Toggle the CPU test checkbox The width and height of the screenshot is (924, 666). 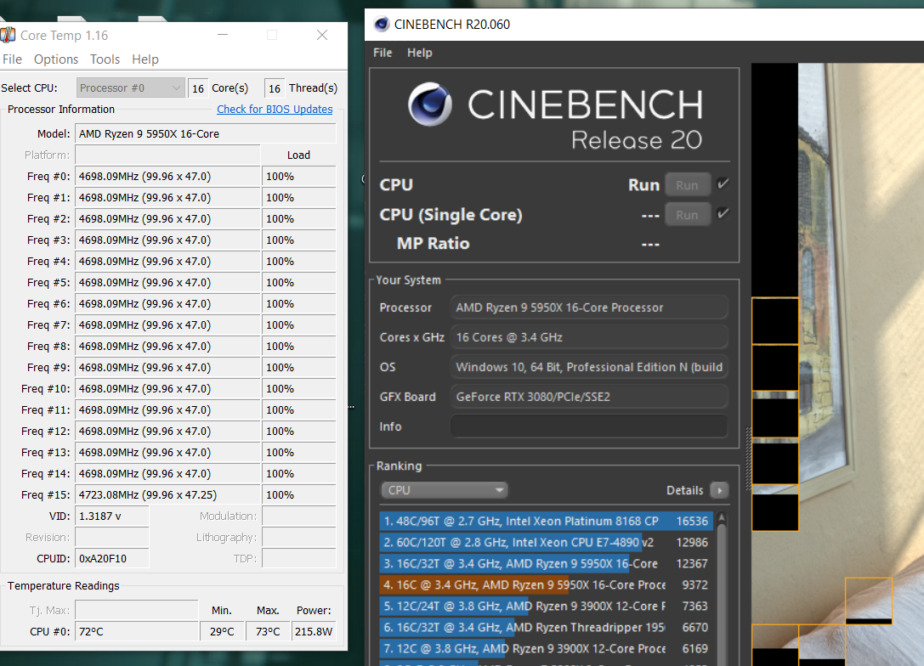723,184
